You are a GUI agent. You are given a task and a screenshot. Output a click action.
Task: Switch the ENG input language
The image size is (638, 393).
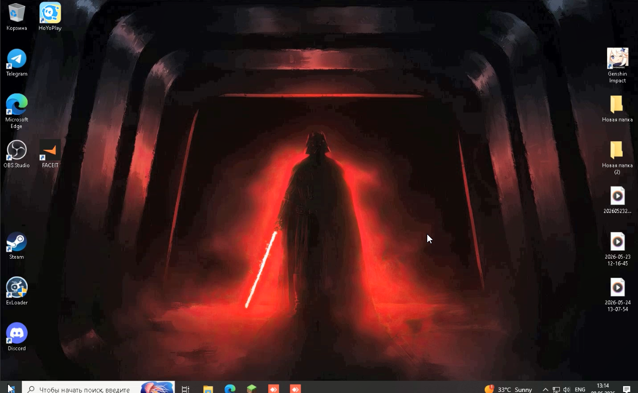pos(580,390)
